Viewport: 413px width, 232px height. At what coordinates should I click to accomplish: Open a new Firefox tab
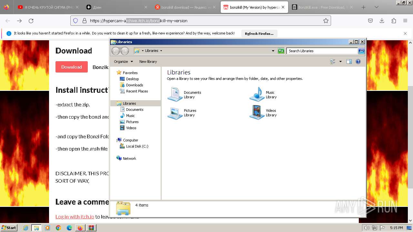[x=363, y=7]
